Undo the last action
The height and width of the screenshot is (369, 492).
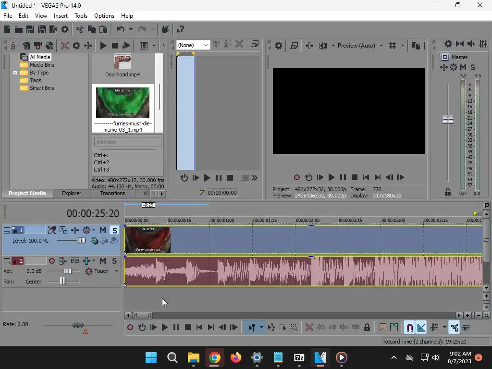coord(121,29)
